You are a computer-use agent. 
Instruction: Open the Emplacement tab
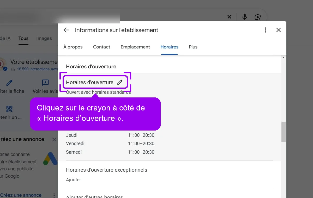click(x=135, y=47)
